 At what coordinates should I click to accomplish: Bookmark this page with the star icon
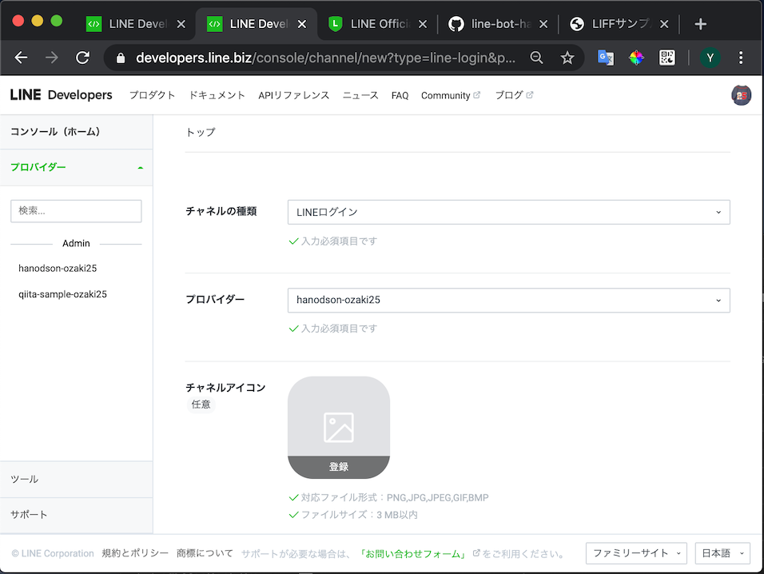coord(567,58)
